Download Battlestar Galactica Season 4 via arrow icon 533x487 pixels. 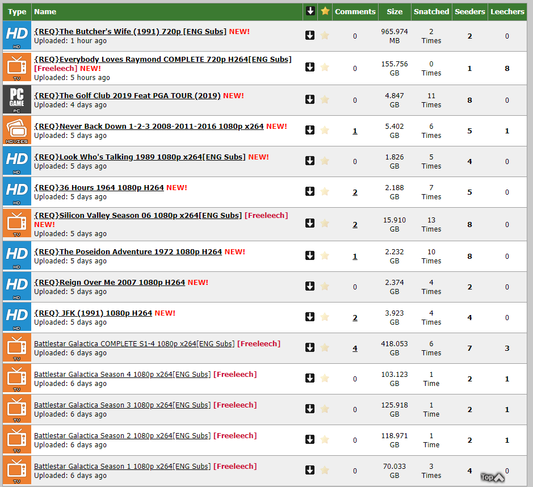[310, 379]
